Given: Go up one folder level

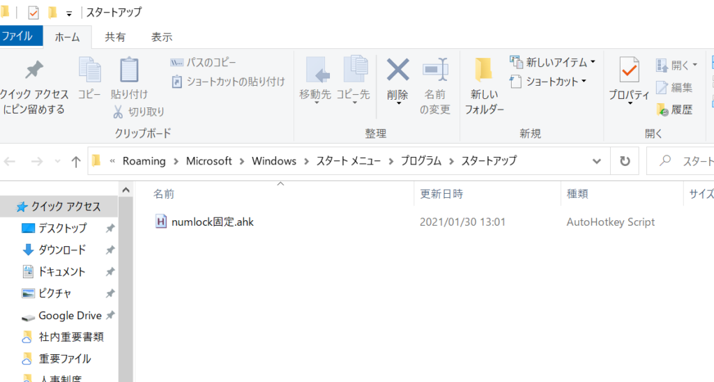Looking at the screenshot, I should click(x=76, y=161).
